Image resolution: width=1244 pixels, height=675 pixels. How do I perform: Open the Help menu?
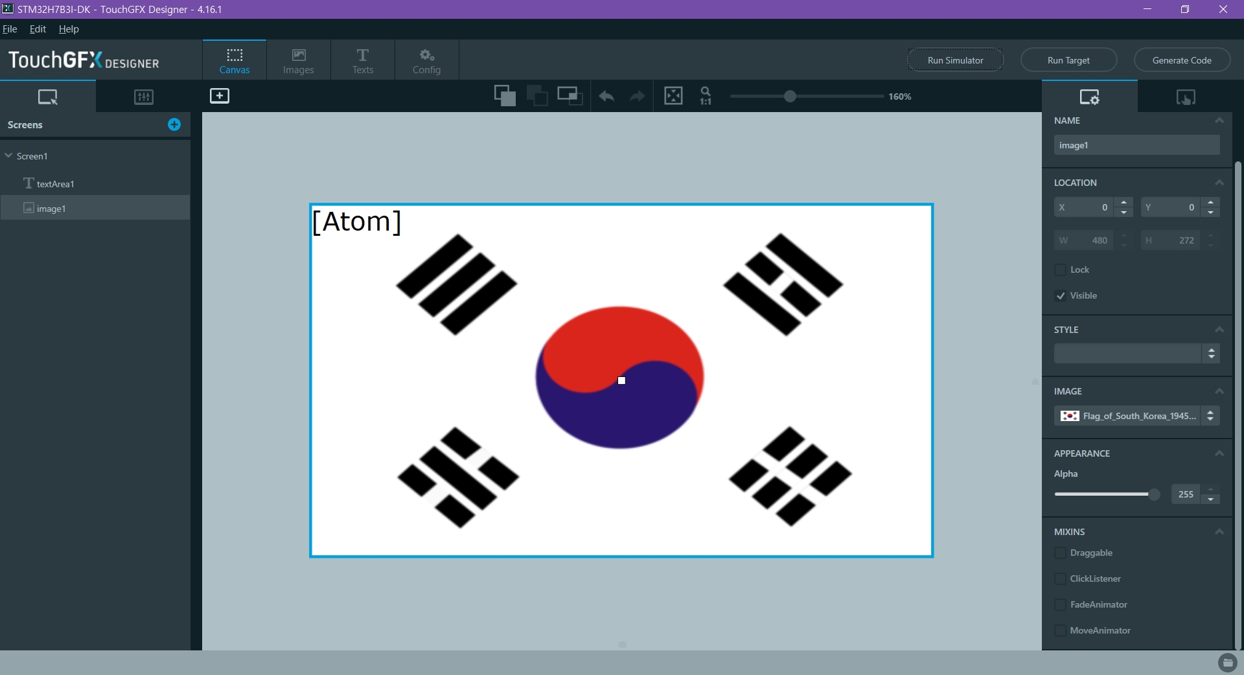tap(69, 29)
